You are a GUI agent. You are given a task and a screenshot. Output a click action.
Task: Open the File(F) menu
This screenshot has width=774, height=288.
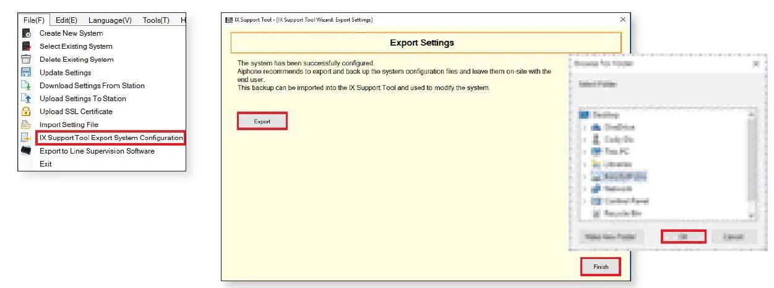pos(33,20)
